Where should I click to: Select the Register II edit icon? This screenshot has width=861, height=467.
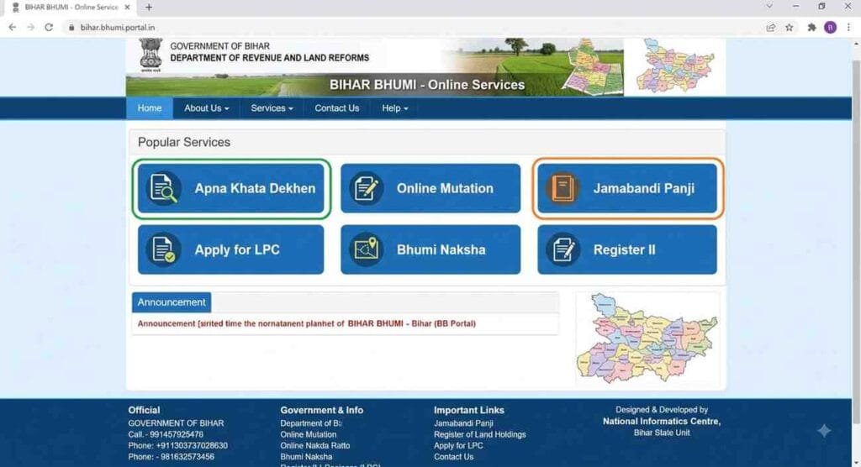click(563, 249)
